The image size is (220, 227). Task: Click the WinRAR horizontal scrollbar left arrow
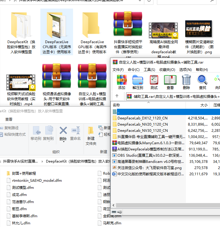coord(114,205)
